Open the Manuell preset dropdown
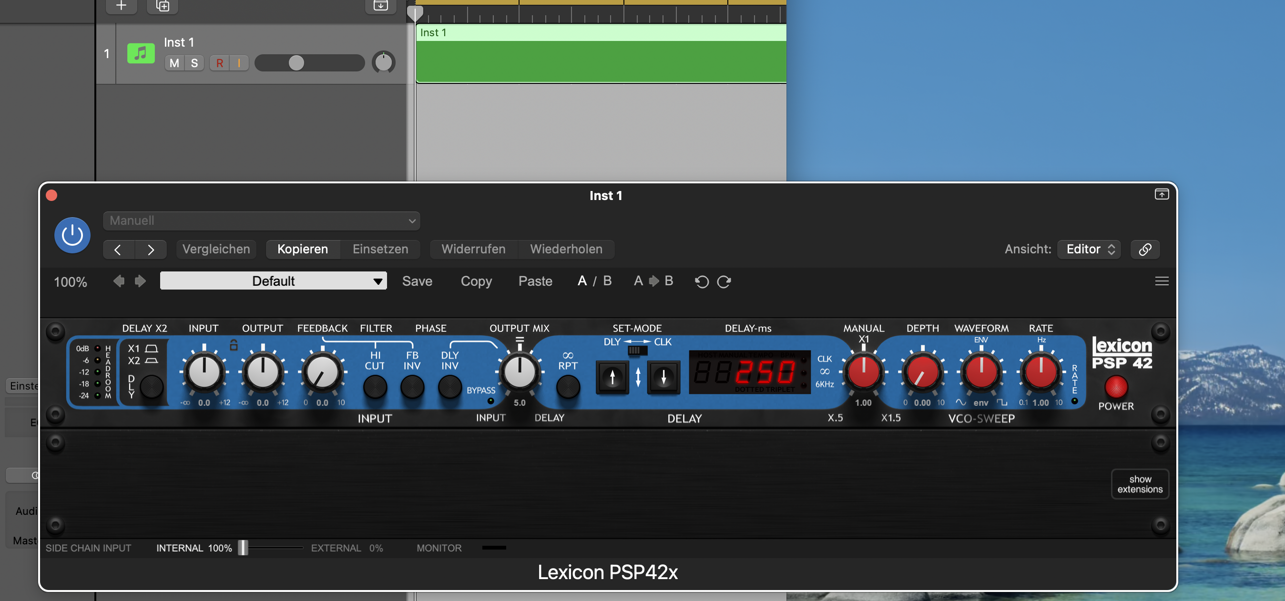Image resolution: width=1285 pixels, height=601 pixels. 261,221
